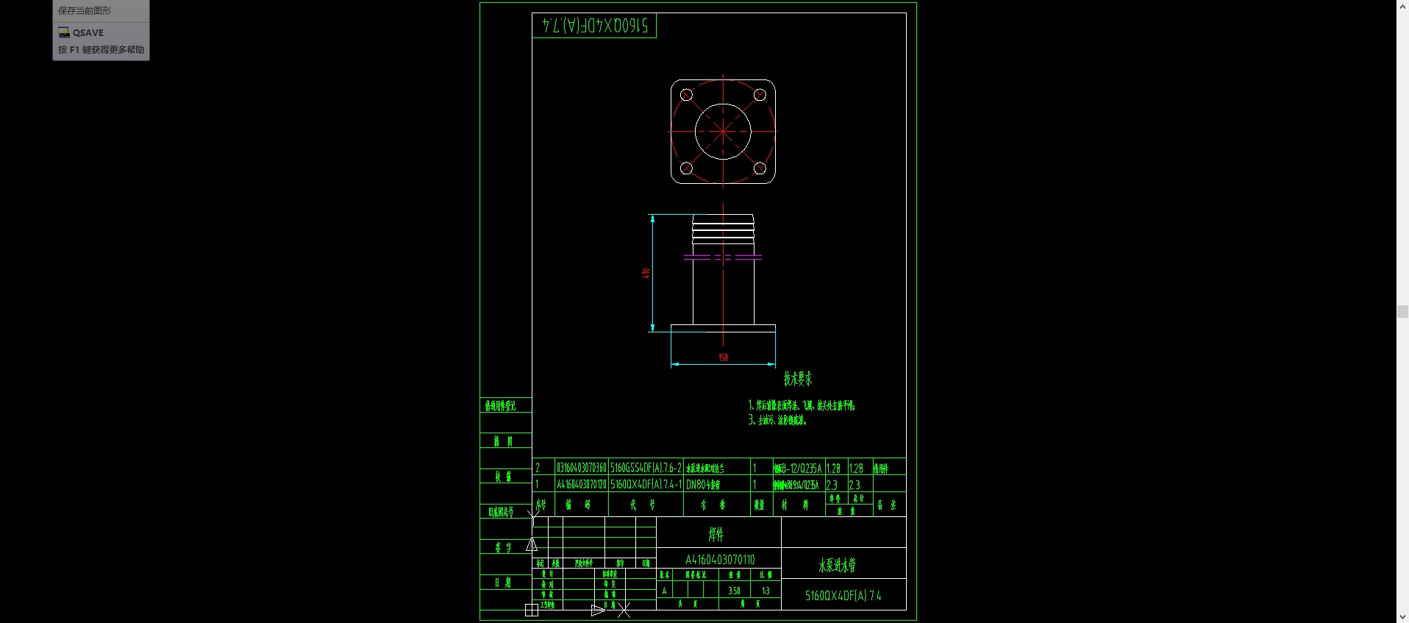Click the QSAVE command icon in tooltip

click(64, 32)
